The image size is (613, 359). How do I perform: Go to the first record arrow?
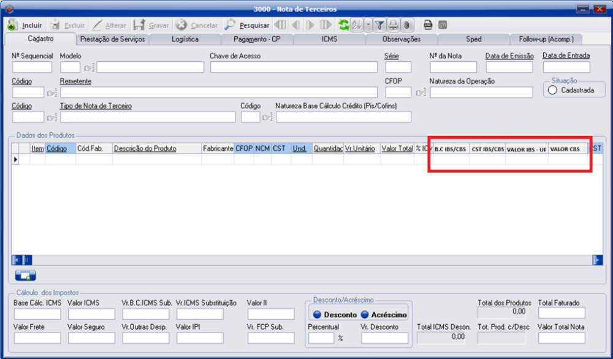point(280,25)
